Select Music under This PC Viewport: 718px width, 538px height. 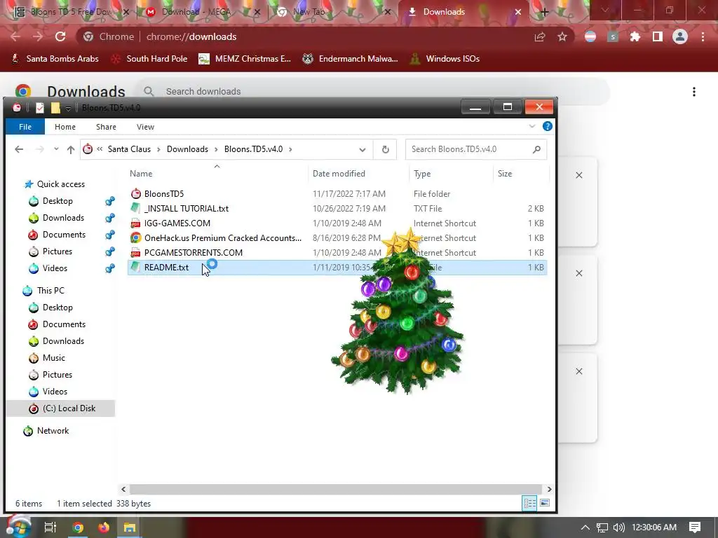click(53, 358)
